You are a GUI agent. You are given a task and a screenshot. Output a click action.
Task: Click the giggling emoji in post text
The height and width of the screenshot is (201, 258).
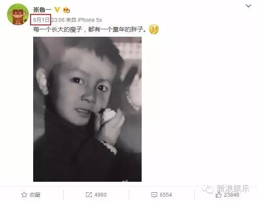[154, 29]
